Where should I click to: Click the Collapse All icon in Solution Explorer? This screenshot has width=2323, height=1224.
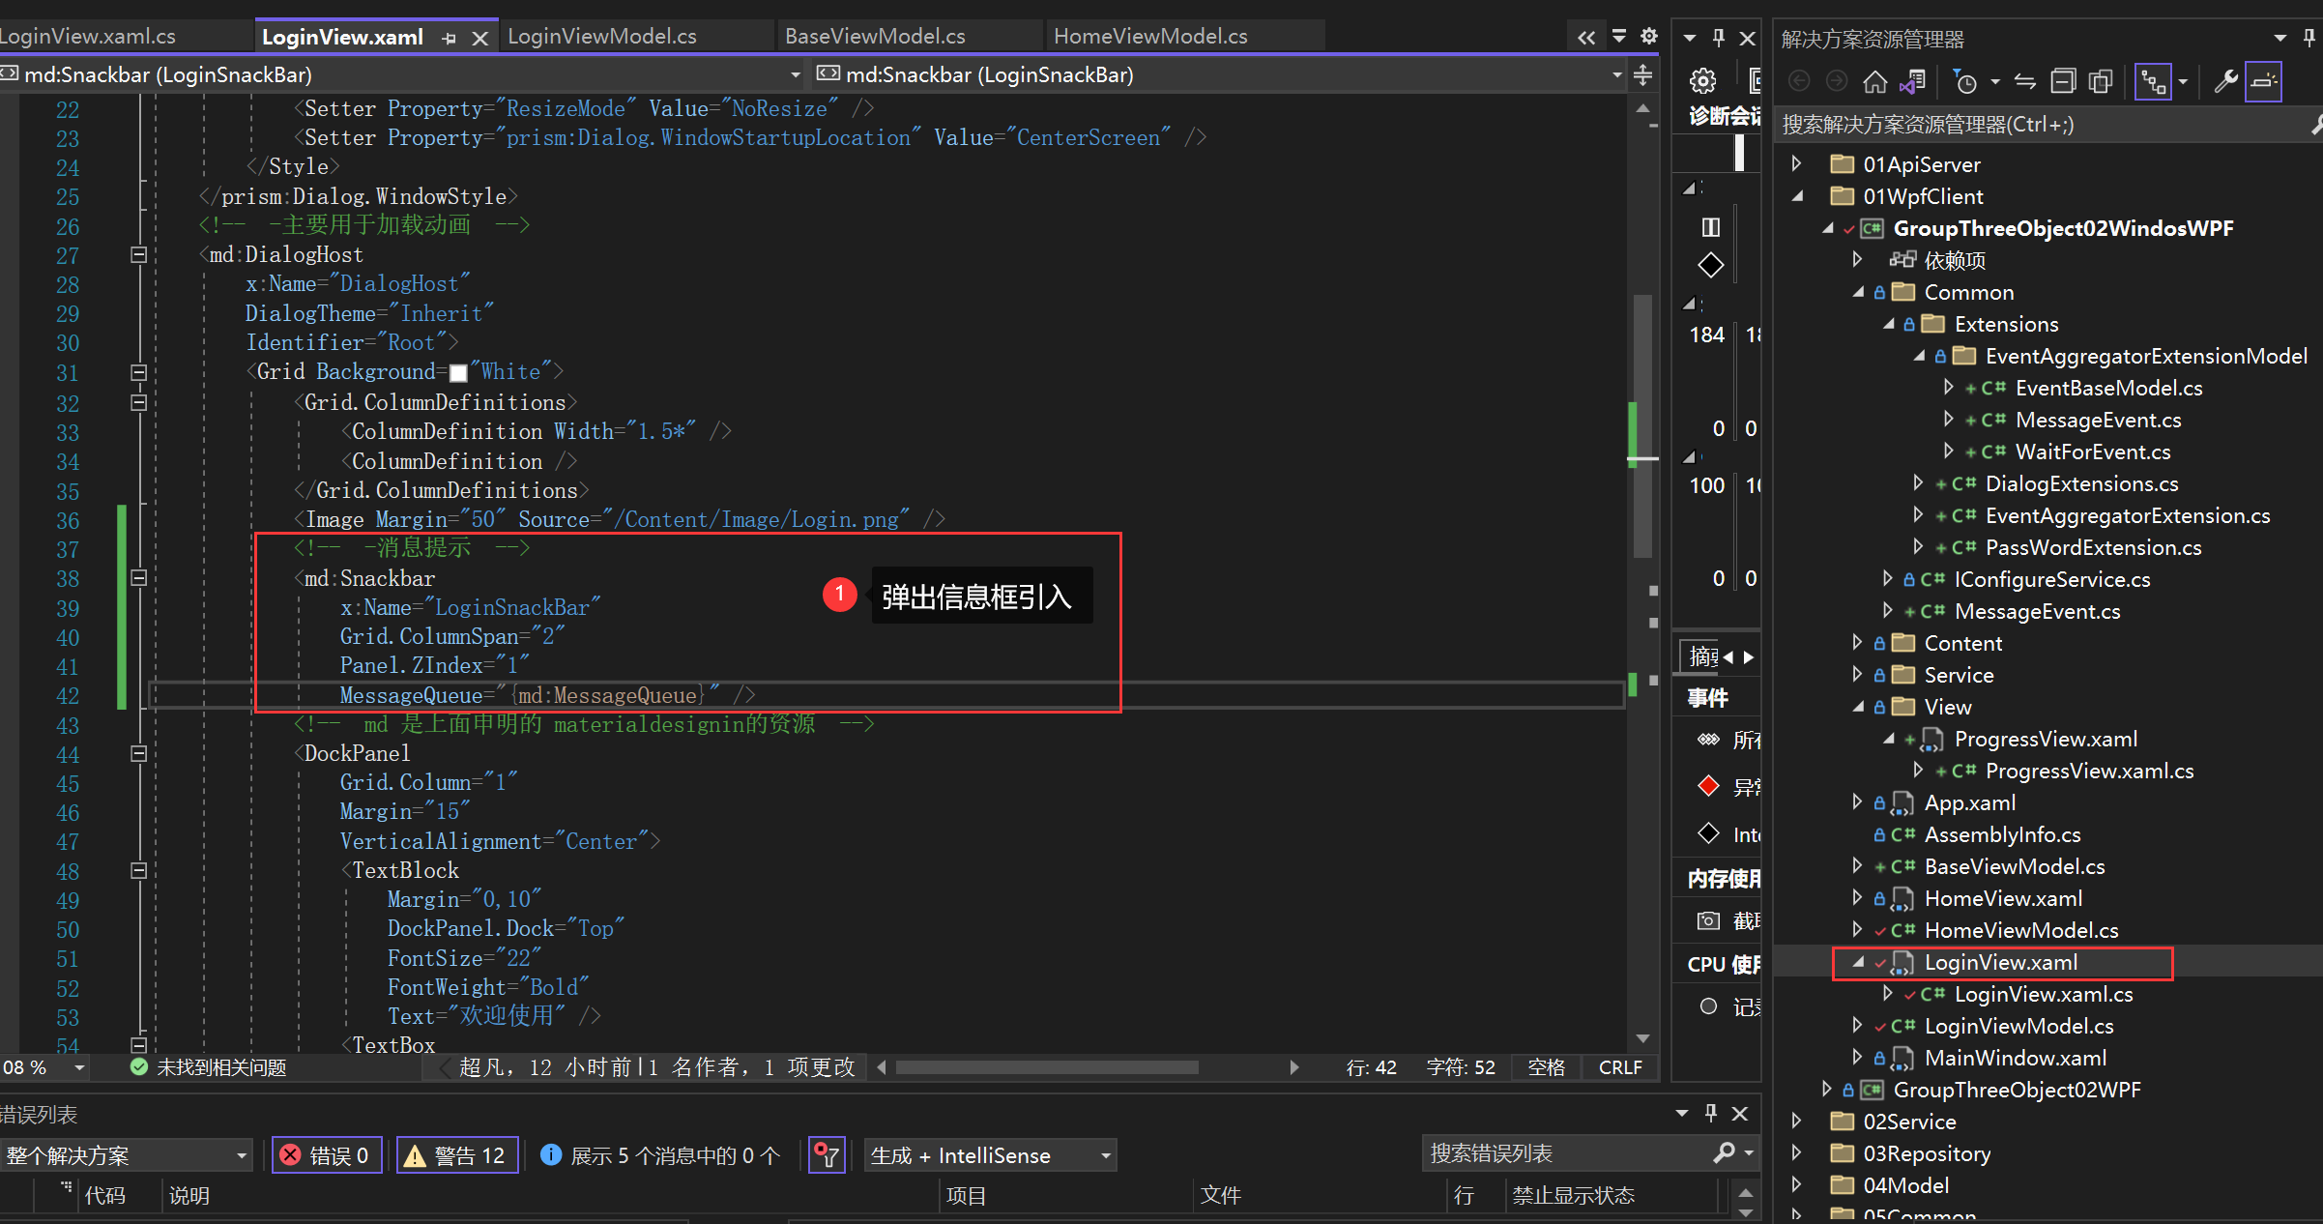tap(2063, 82)
